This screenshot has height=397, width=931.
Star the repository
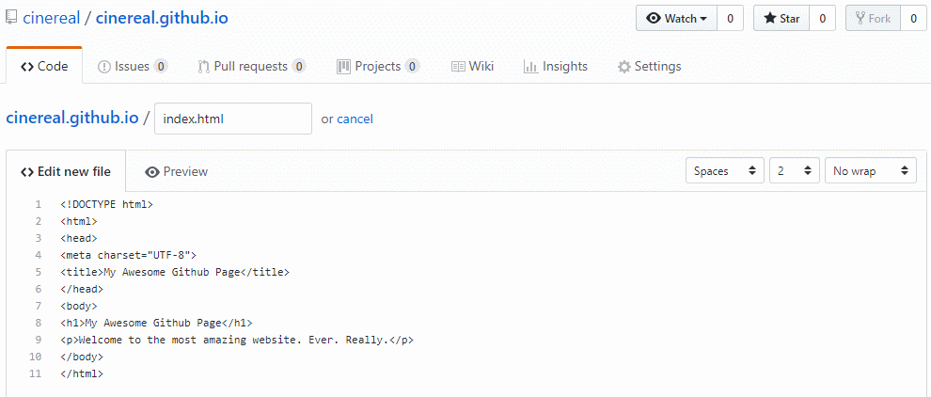coord(781,19)
